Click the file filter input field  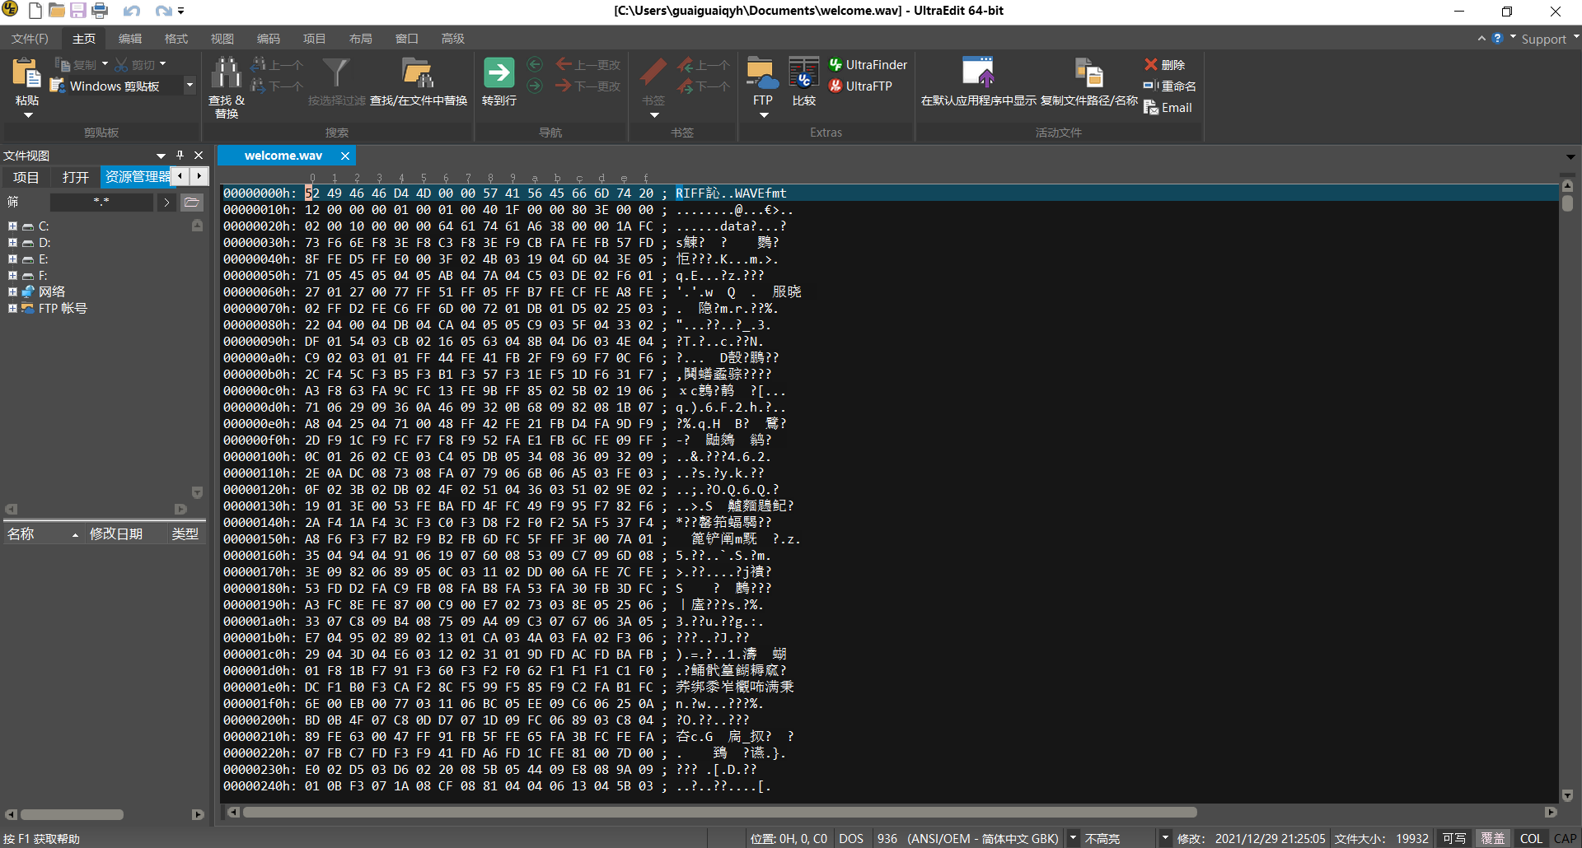coord(101,202)
